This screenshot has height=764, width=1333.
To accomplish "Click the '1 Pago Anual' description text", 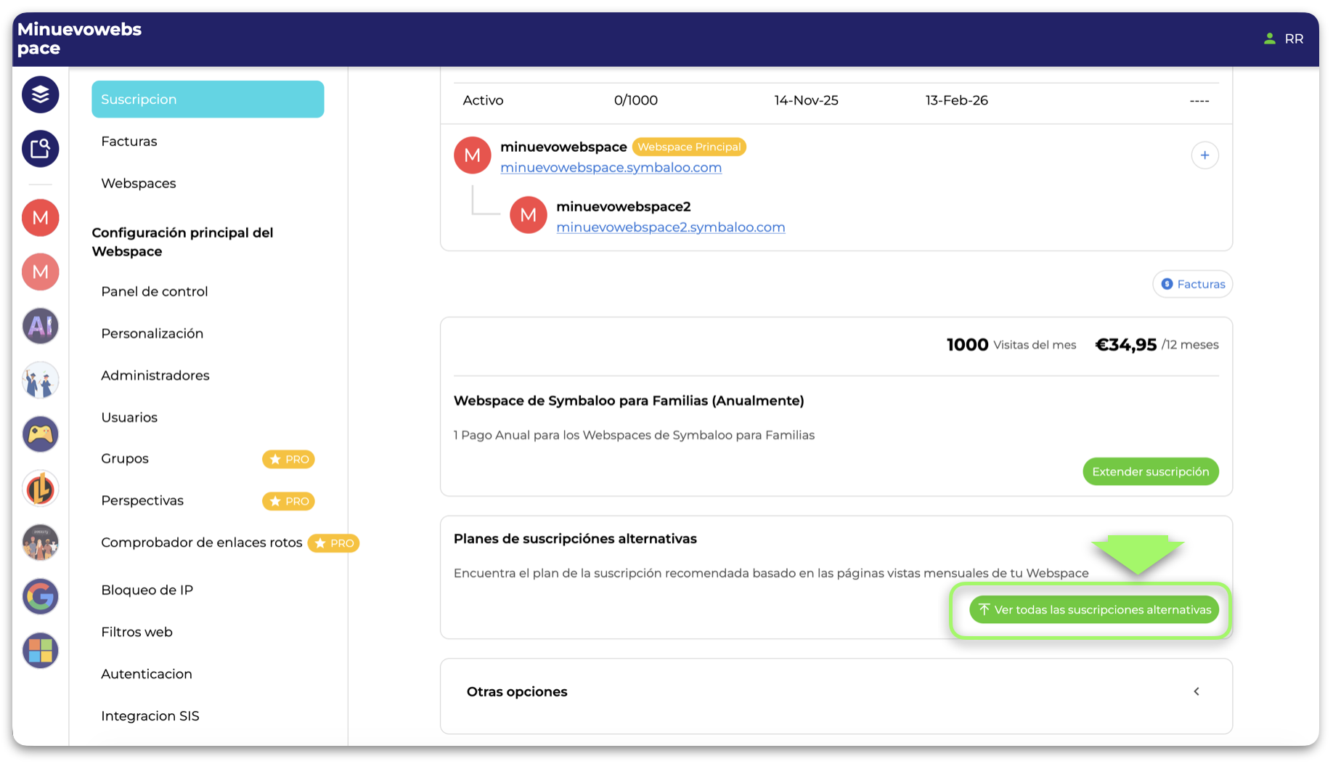I will point(635,436).
